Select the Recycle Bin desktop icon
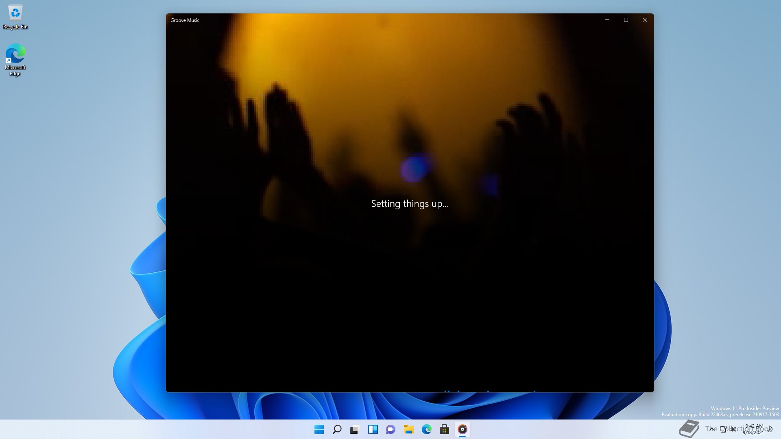 (15, 17)
